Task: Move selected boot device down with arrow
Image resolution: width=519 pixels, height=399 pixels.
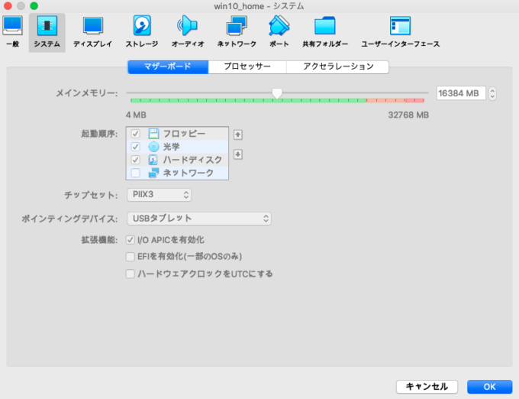Action: [x=237, y=154]
